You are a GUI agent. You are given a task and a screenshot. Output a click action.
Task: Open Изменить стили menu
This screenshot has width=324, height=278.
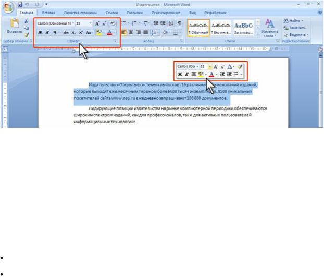[x=270, y=28]
